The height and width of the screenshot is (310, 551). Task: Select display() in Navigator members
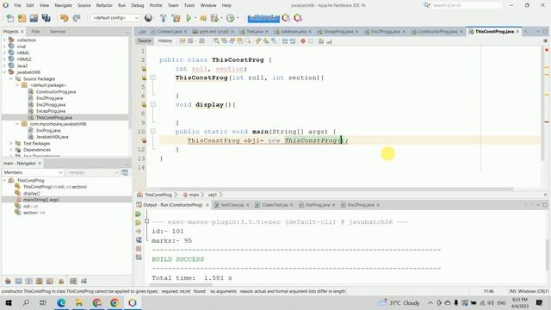pos(31,193)
